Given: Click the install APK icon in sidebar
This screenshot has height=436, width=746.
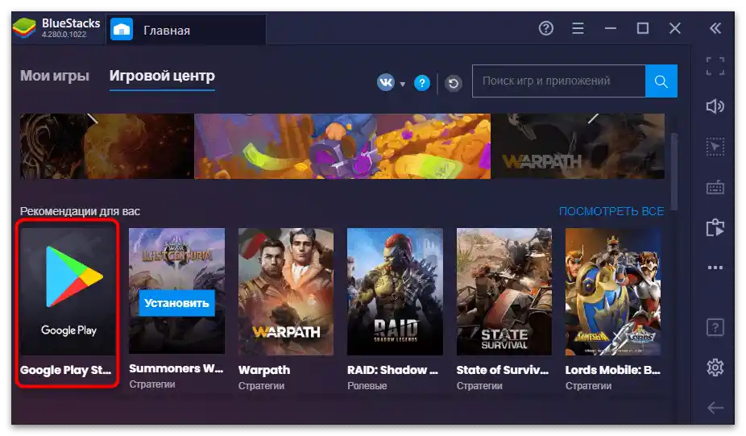Looking at the screenshot, I should (x=715, y=227).
